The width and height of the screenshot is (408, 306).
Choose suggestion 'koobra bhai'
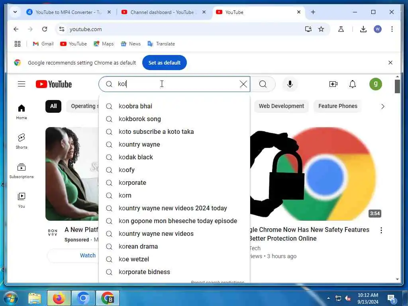[x=175, y=106]
